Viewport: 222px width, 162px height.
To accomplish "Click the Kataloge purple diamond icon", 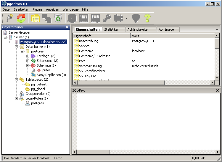I will [x=33, y=56].
